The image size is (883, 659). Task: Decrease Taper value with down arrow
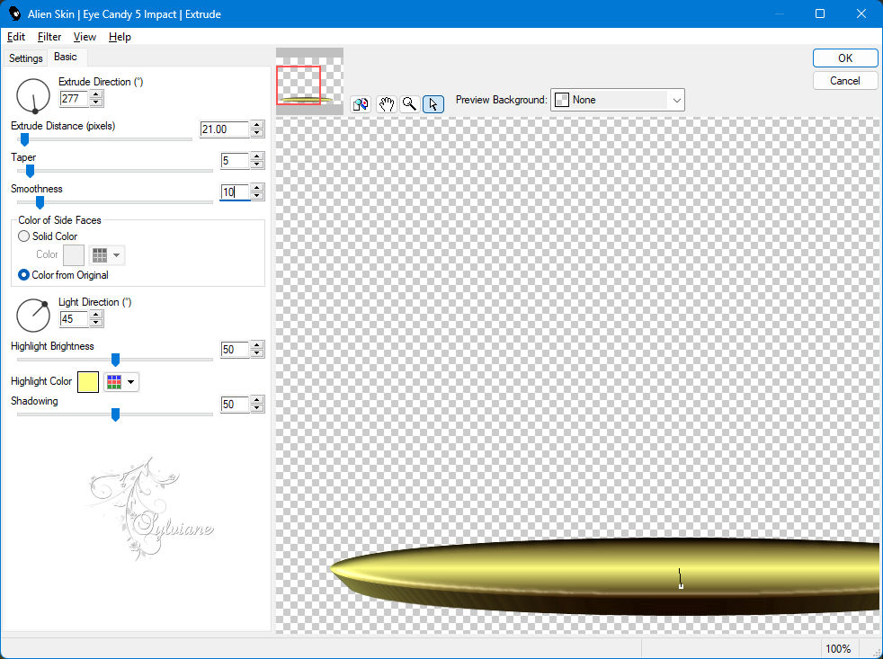(257, 165)
